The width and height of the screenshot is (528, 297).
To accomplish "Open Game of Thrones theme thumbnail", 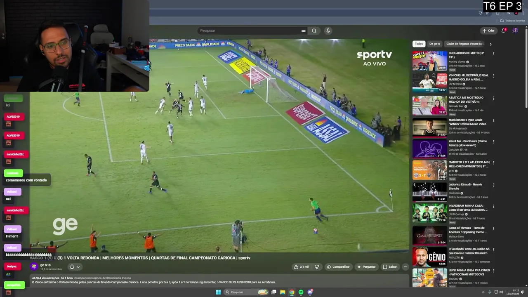I will [429, 236].
